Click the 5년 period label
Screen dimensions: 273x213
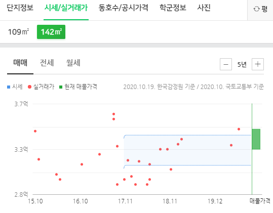(x=242, y=65)
